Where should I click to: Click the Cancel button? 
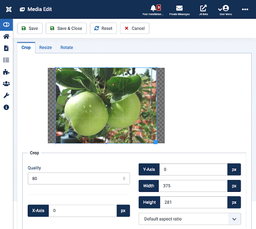pos(134,29)
